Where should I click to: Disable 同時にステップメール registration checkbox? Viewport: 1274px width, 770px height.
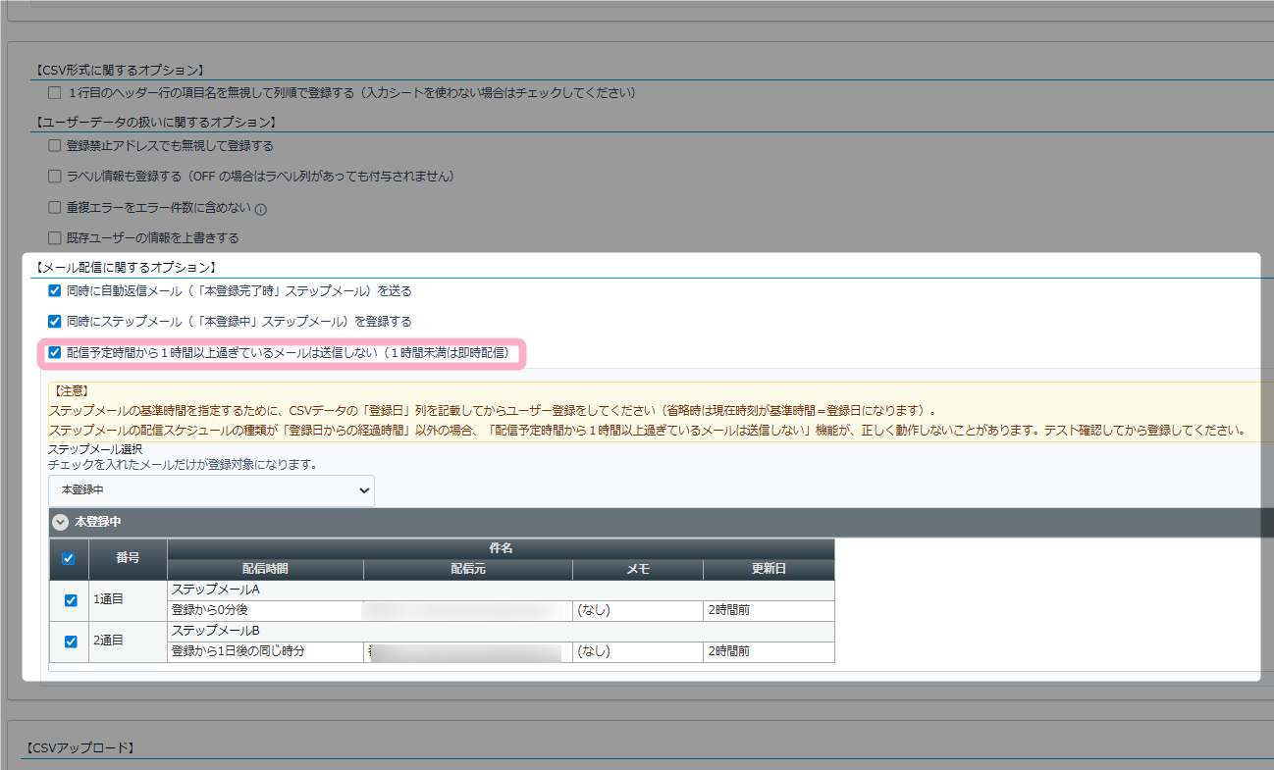(x=55, y=322)
